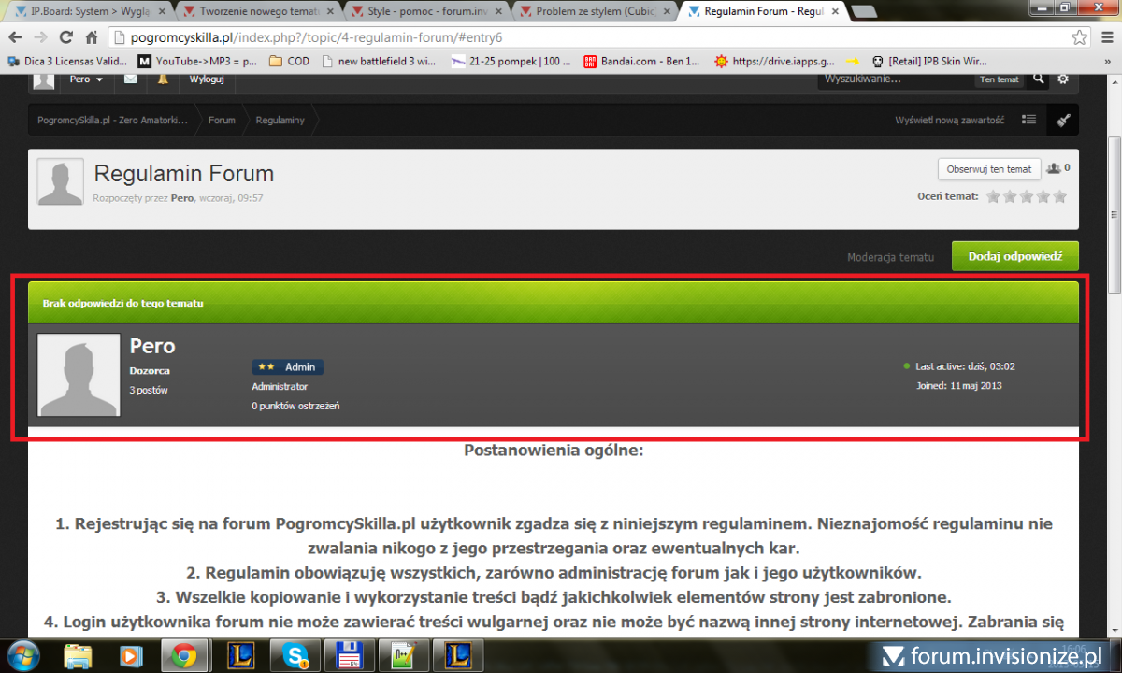
Task: Open the media player taskbar icon
Action: coord(132,656)
